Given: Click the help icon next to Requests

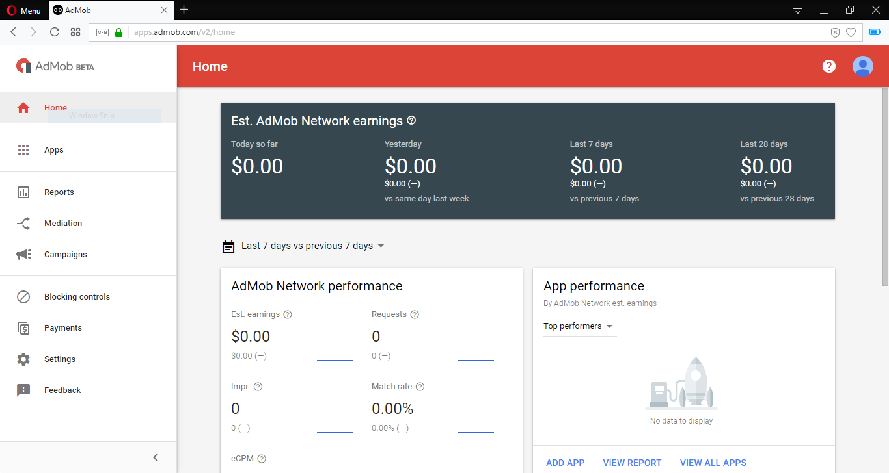Looking at the screenshot, I should click(415, 314).
